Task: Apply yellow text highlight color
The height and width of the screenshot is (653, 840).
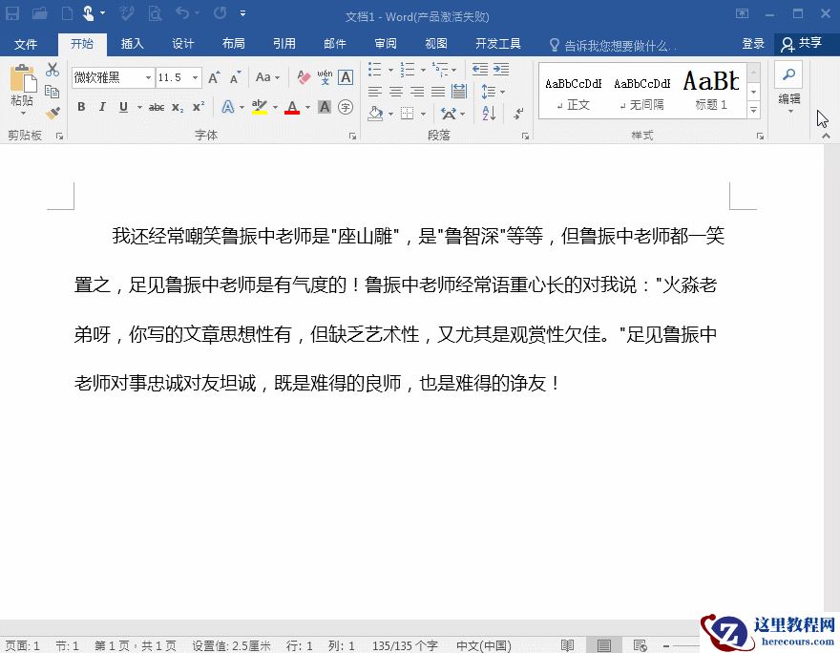Action: (x=260, y=107)
